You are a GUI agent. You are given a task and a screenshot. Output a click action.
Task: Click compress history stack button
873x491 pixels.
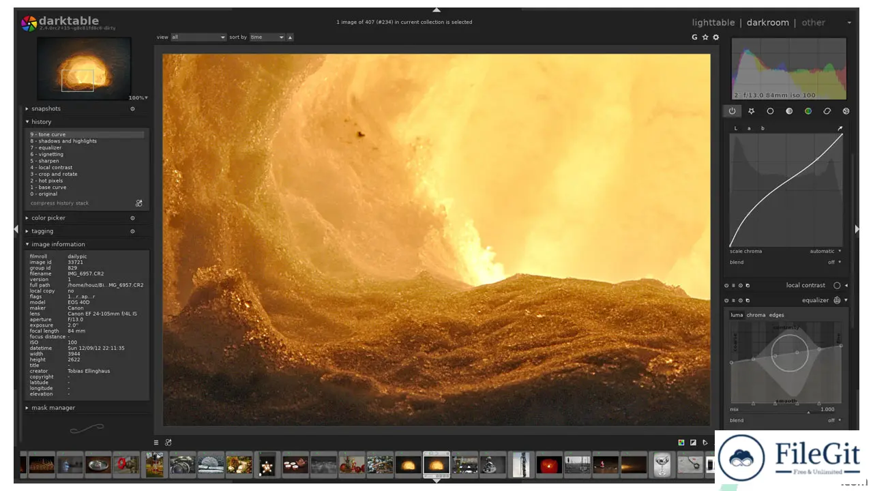tap(59, 203)
